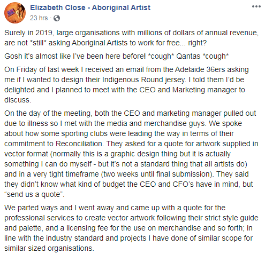Click the quoted text 'send us a quote'

tap(34, 194)
